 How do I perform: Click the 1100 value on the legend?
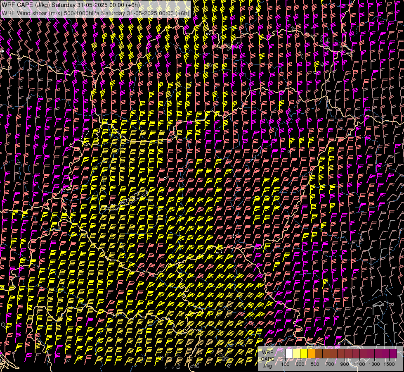(359, 364)
